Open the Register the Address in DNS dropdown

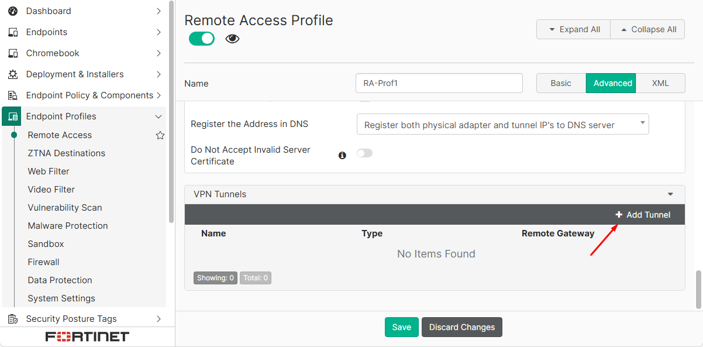click(502, 124)
